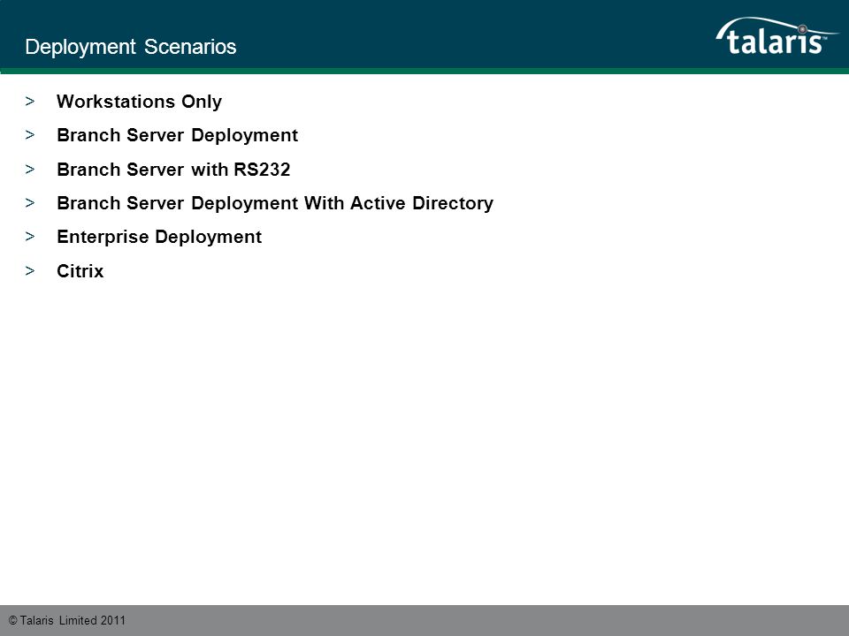Image resolution: width=849 pixels, height=636 pixels.
Task: Click the arrow bullet beside 'Enterprise Deployment'
Action: coord(30,237)
